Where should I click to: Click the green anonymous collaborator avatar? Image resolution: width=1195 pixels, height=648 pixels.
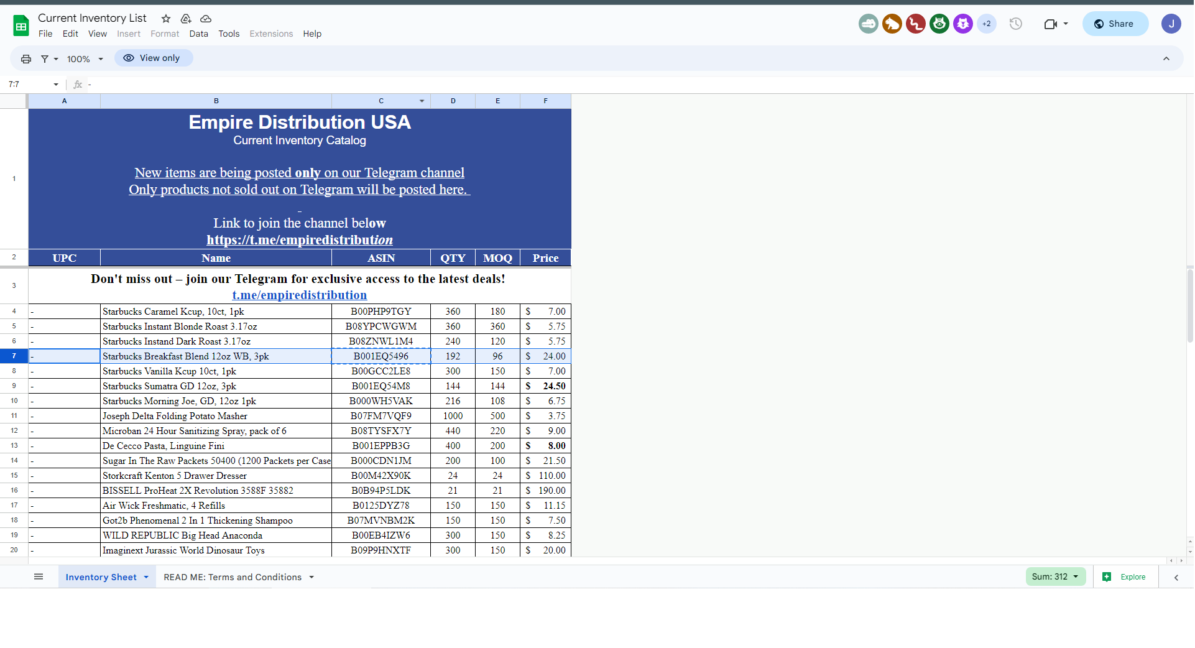click(x=939, y=24)
